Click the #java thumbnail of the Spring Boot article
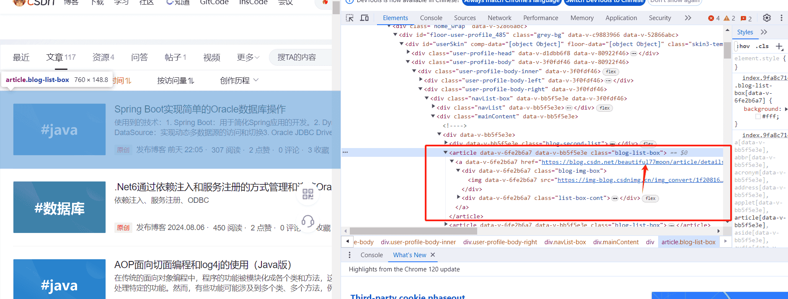Screen dimensions: 788x299 pos(59,130)
